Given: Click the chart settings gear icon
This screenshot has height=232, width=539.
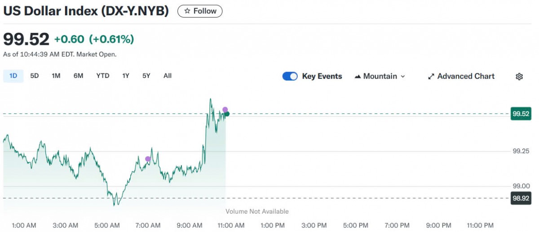Looking at the screenshot, I should (x=519, y=76).
